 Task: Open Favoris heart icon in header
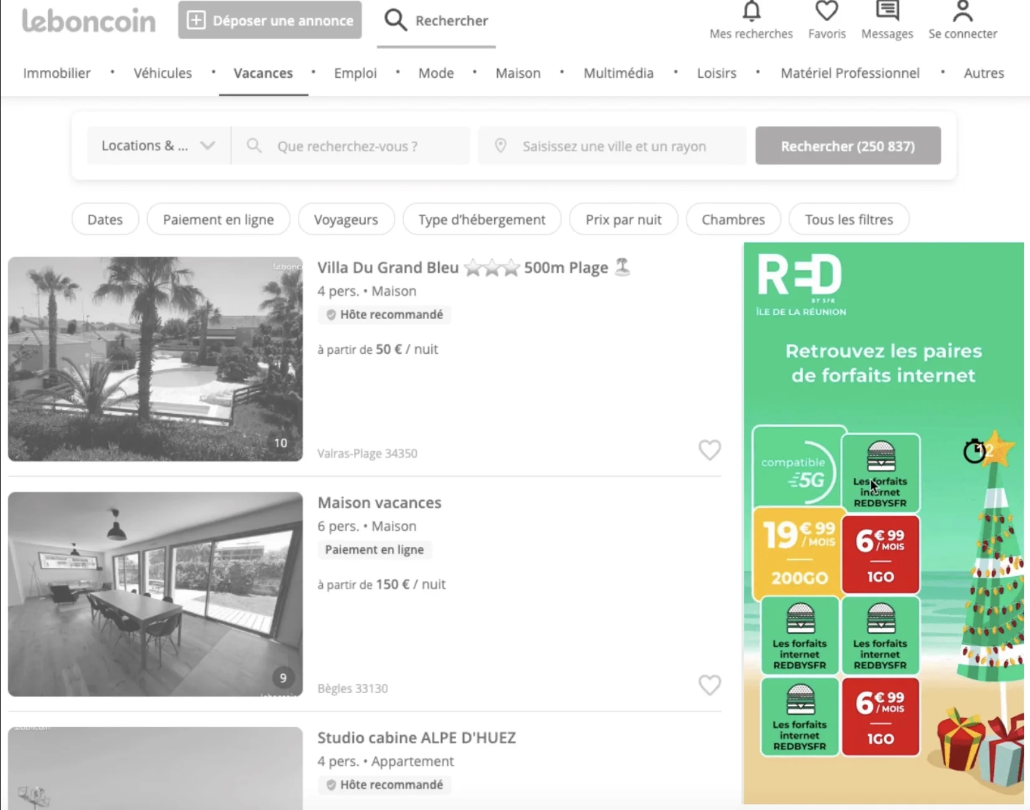click(827, 11)
